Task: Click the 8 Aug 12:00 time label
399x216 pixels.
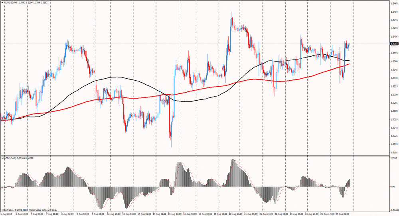Action: (x=67, y=214)
